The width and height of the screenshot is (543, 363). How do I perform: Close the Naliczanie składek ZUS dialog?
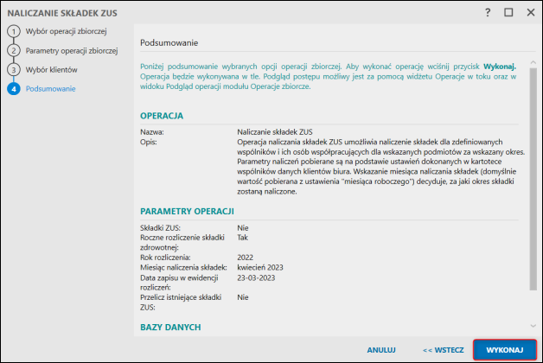point(531,12)
